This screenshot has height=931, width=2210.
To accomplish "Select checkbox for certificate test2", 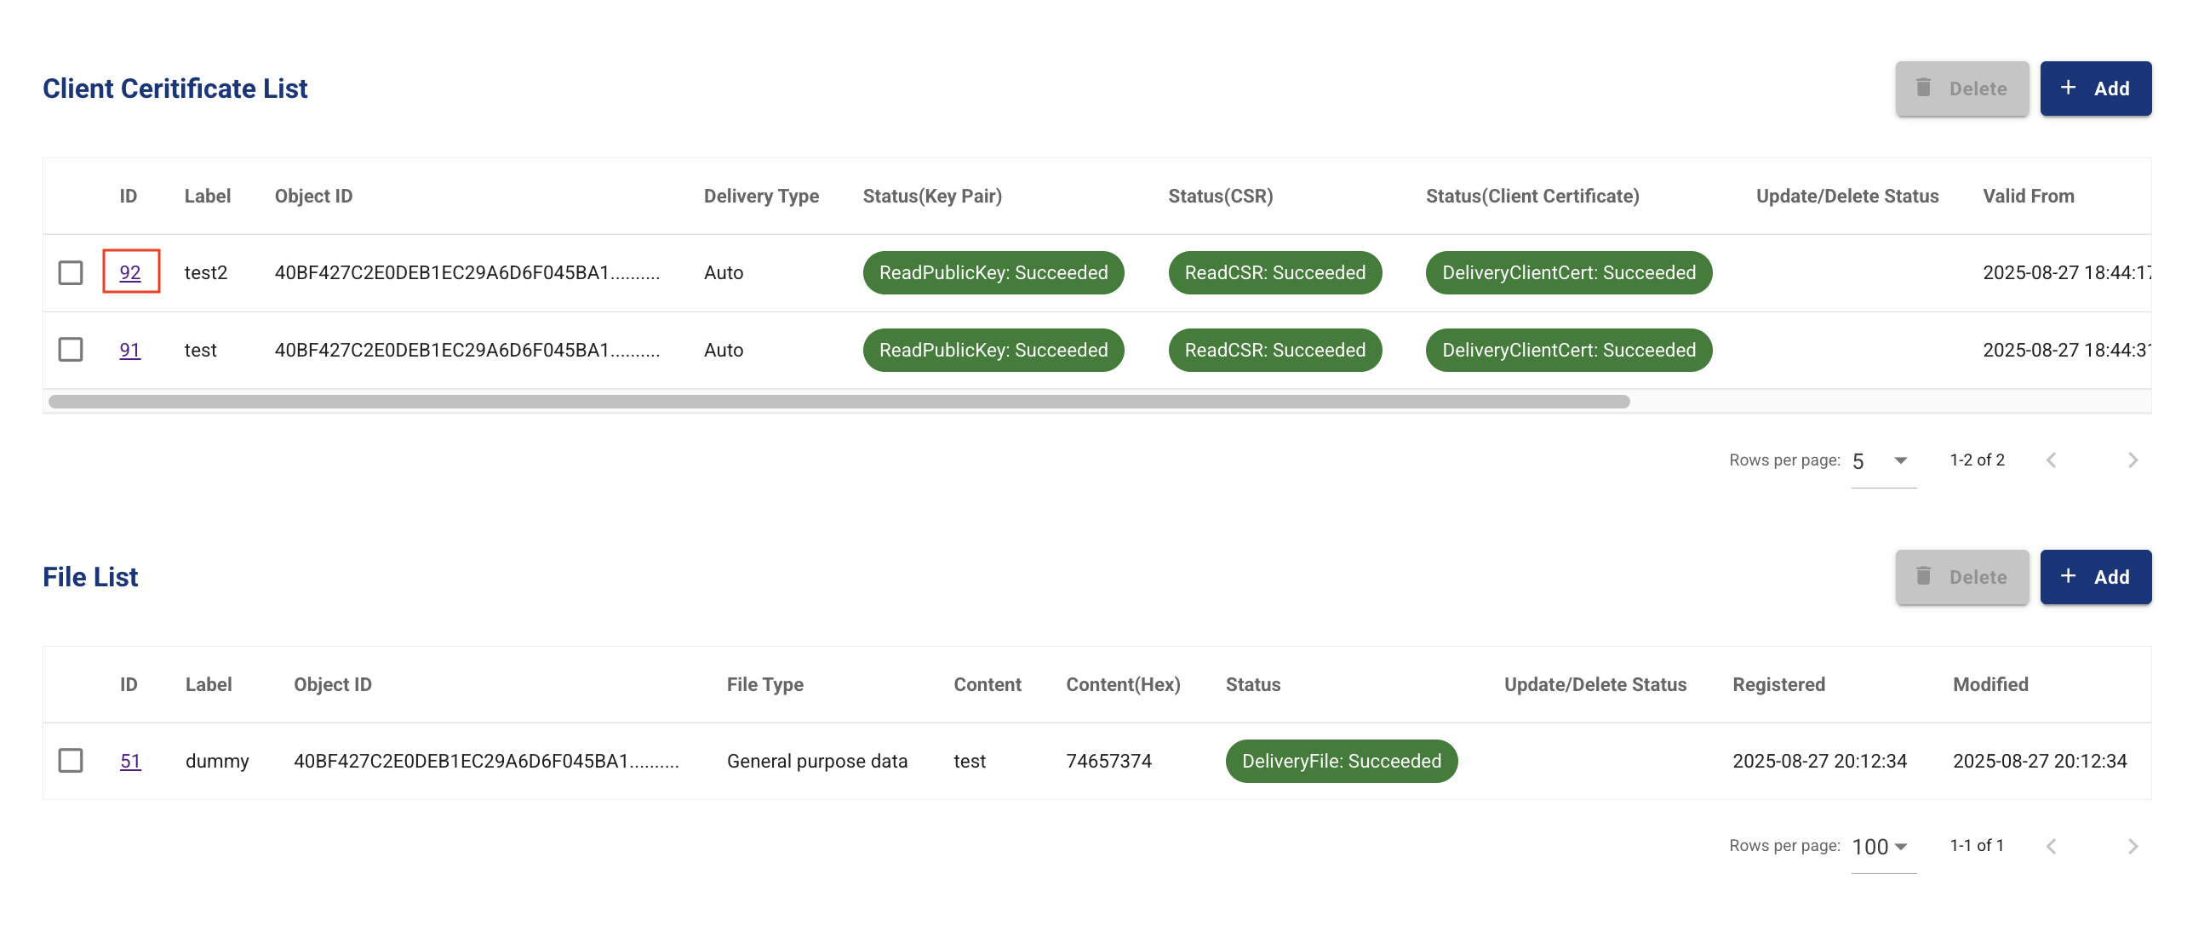I will point(71,272).
